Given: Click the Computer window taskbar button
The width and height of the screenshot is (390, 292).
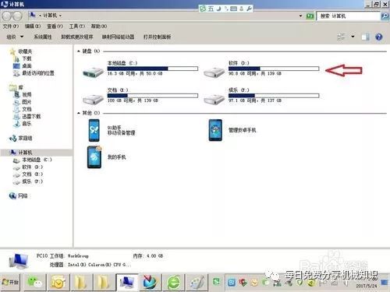Looking at the screenshot, I should 126,282.
